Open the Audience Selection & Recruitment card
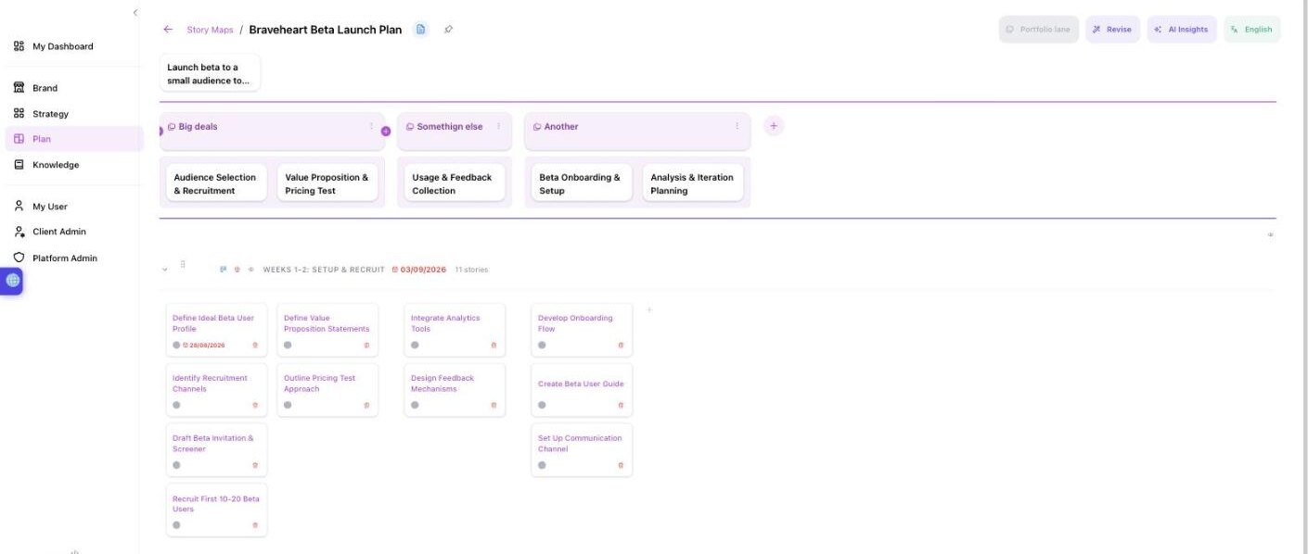 pos(216,183)
